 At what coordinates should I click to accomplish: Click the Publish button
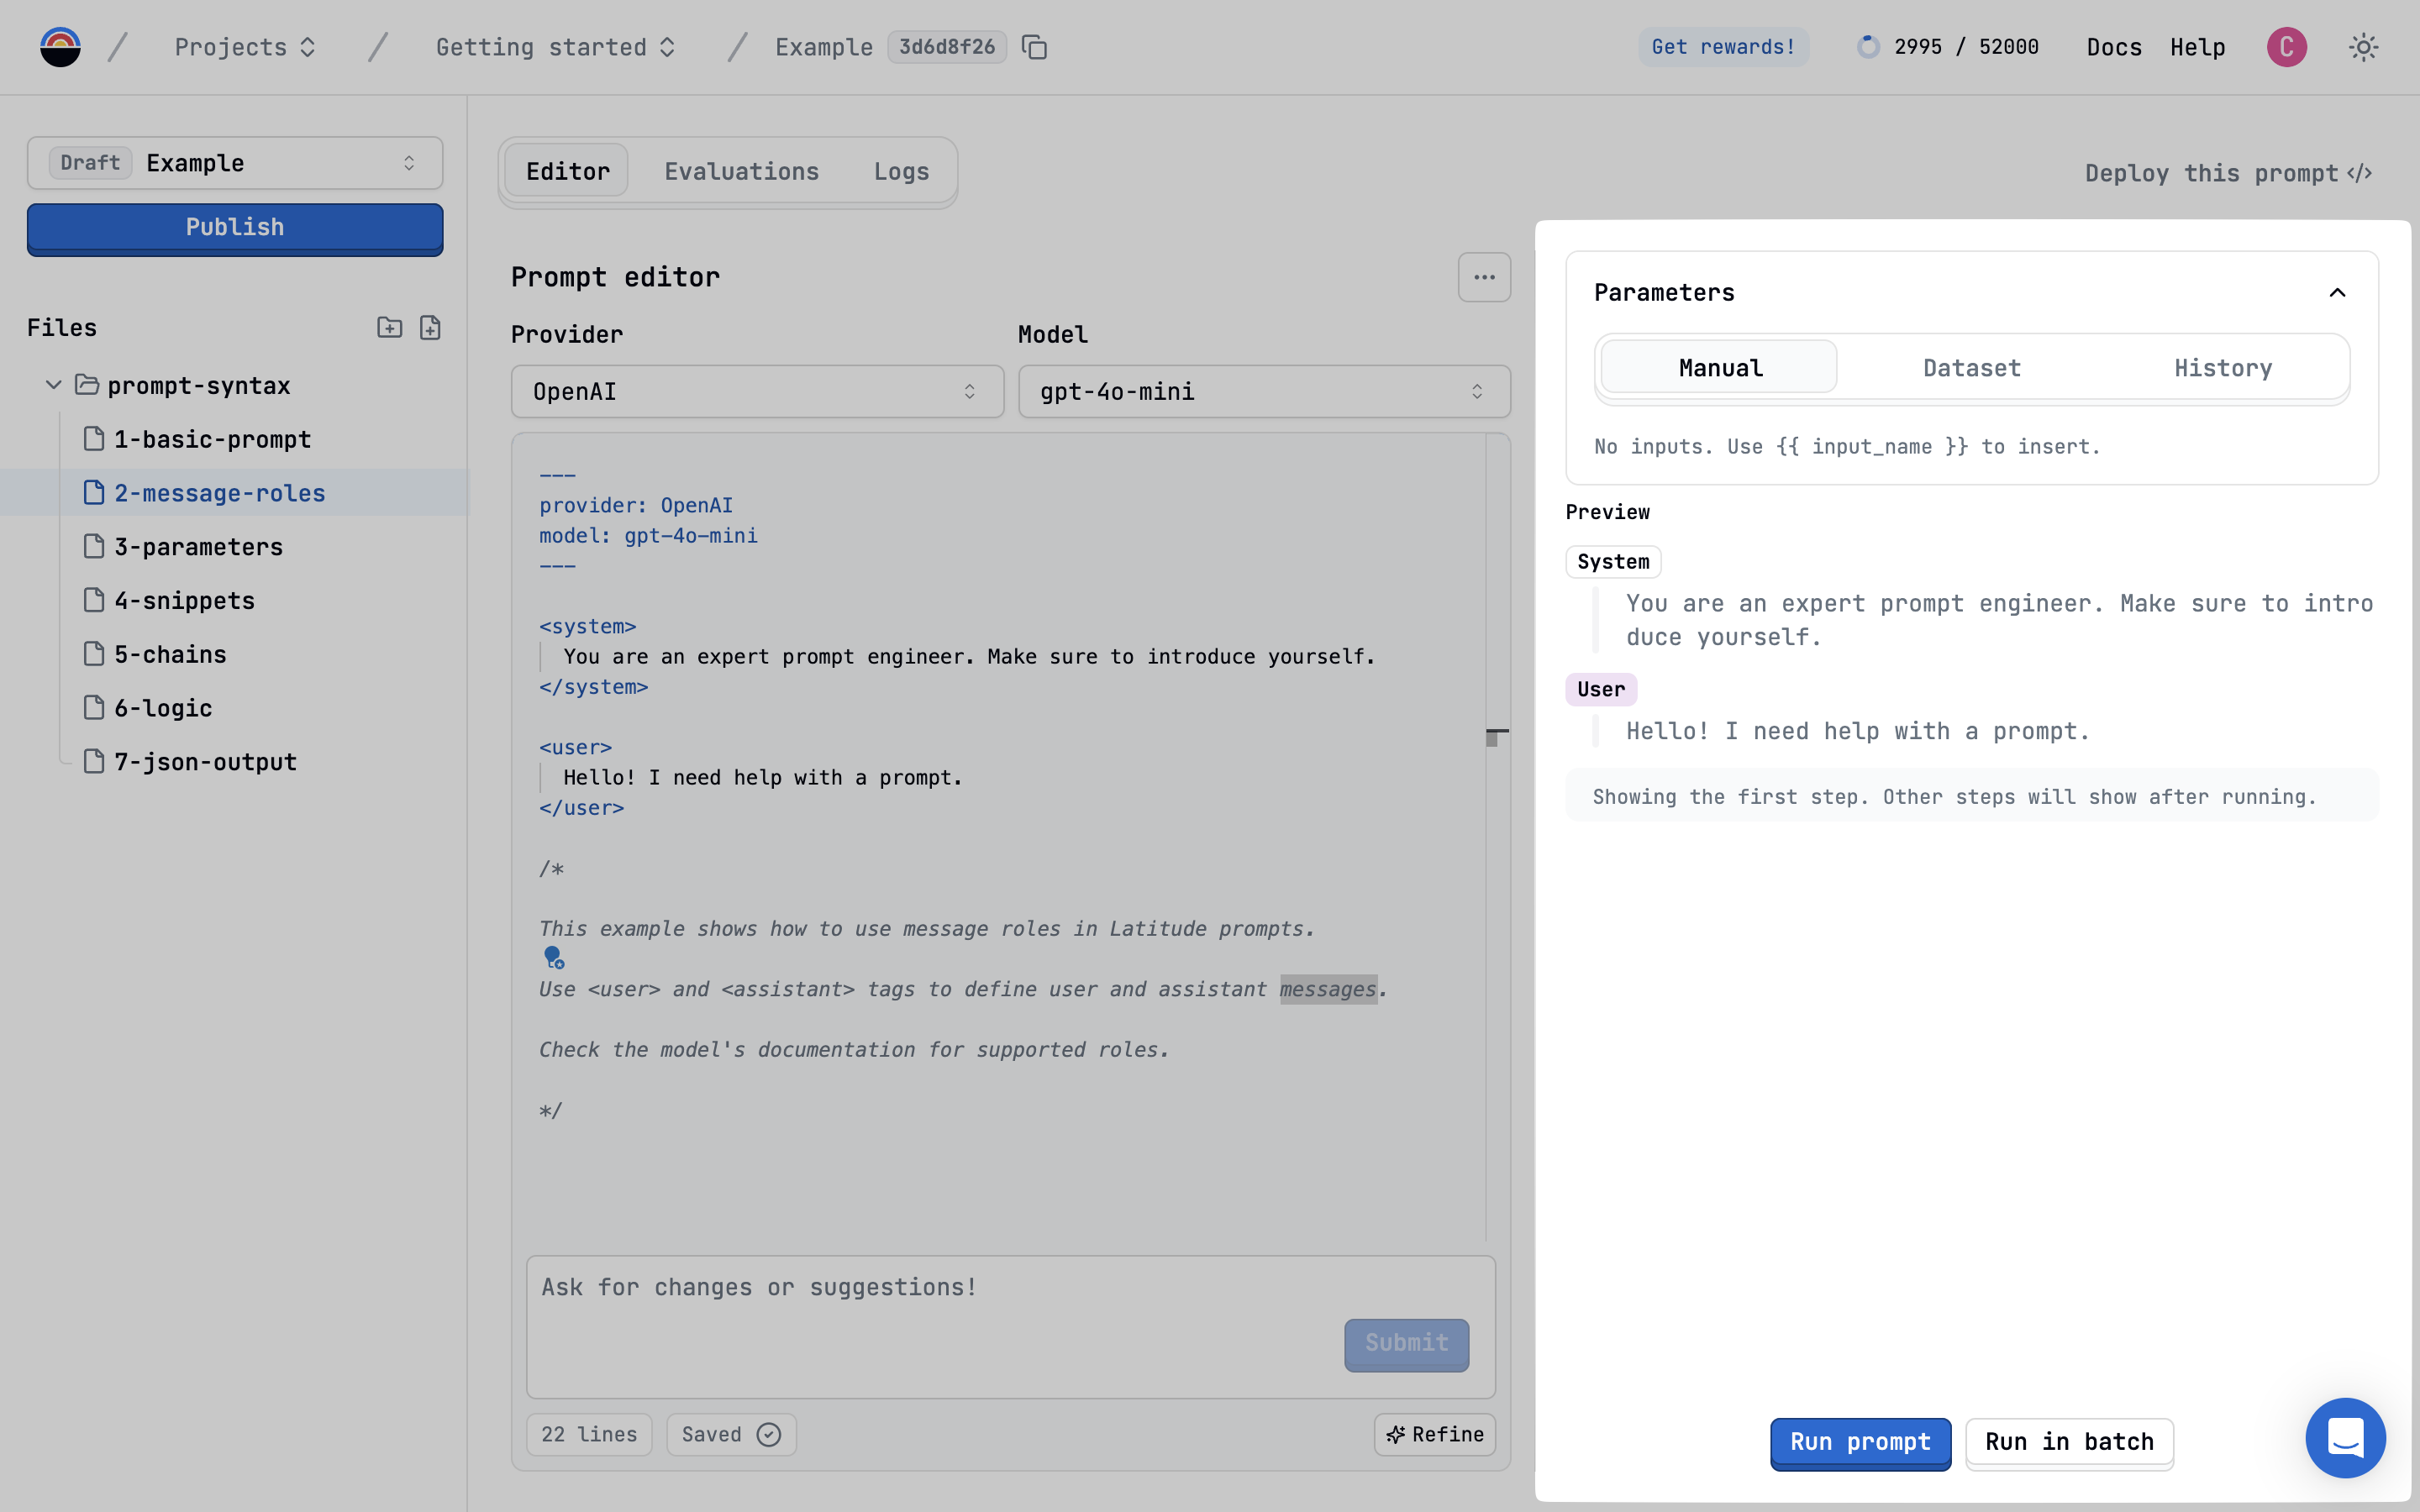point(235,228)
